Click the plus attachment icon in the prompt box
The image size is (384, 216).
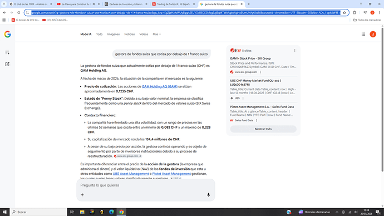pyautogui.click(x=82, y=195)
